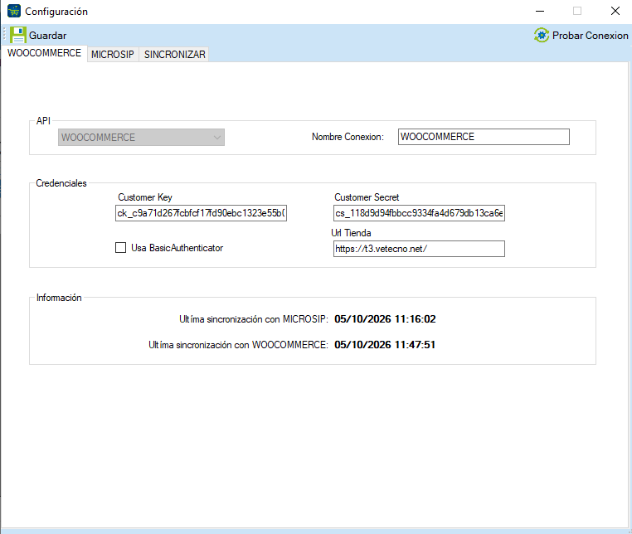Click the Customer Secret label
Image resolution: width=632 pixels, height=534 pixels.
tap(367, 197)
